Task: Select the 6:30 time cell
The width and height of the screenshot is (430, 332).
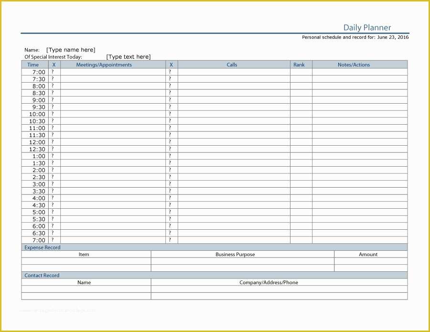Action: tap(35, 233)
